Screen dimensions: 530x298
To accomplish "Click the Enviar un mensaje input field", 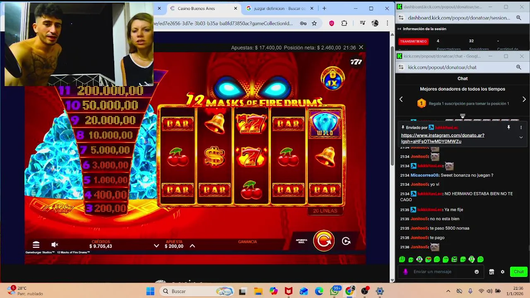I will click(x=441, y=272).
